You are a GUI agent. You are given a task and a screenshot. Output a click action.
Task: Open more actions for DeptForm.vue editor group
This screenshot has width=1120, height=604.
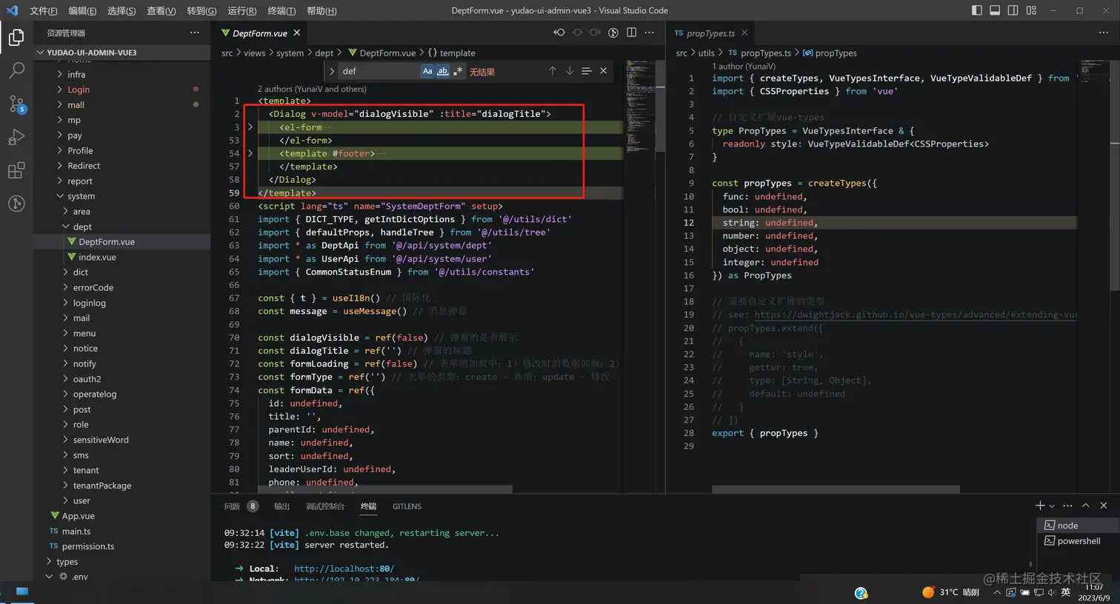(649, 33)
